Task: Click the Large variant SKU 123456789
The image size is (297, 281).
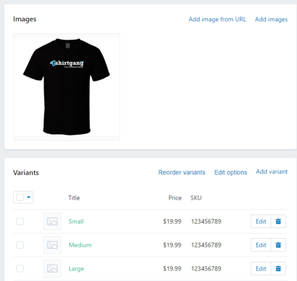Action: pos(206,269)
